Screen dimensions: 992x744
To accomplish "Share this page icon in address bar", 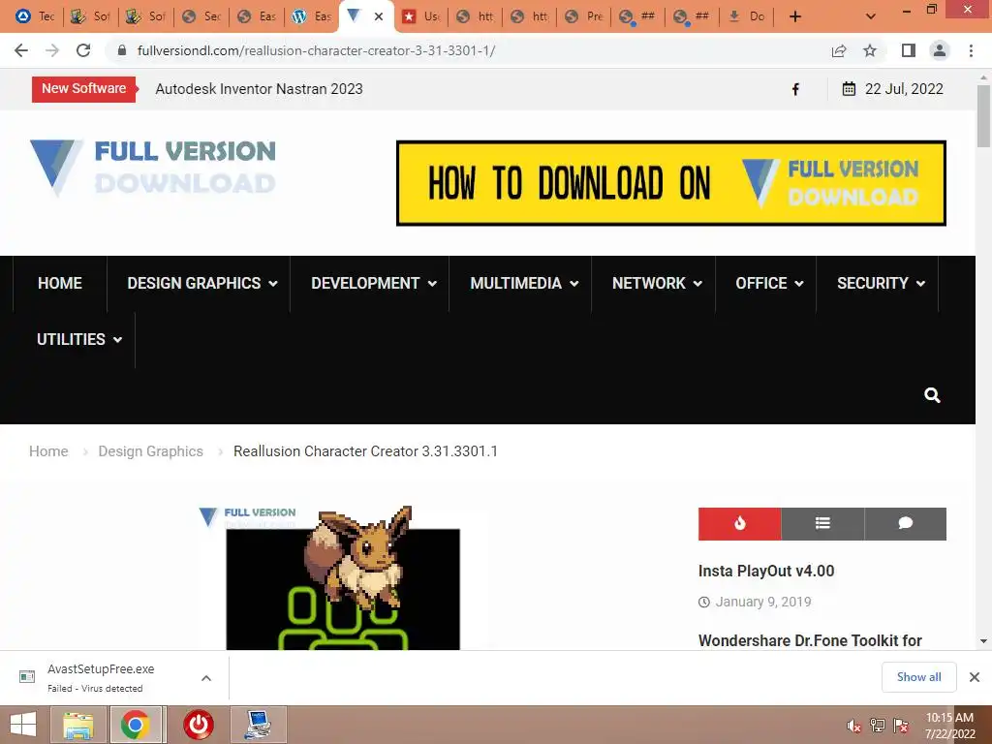I will pyautogui.click(x=839, y=50).
